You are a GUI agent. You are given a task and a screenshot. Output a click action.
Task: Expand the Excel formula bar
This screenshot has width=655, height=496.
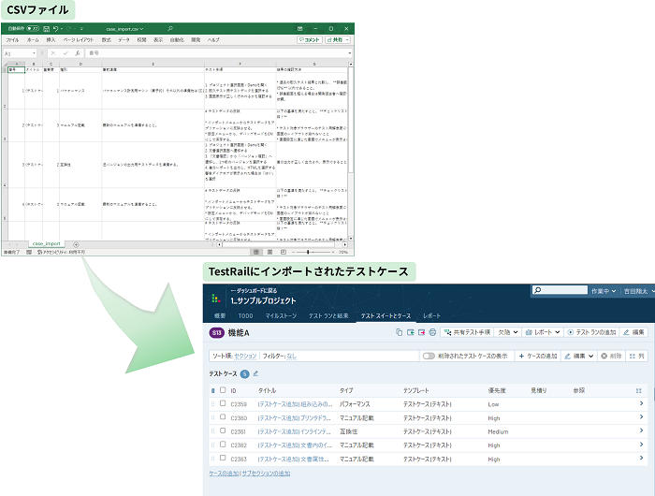click(x=350, y=53)
